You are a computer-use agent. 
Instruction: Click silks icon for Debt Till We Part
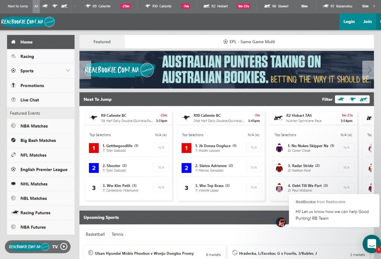click(279, 188)
